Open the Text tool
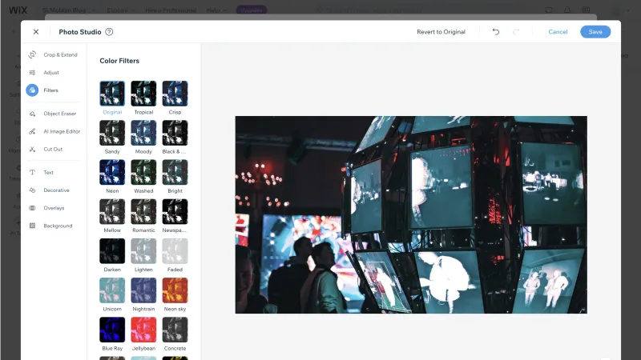641x360 pixels. 42,172
